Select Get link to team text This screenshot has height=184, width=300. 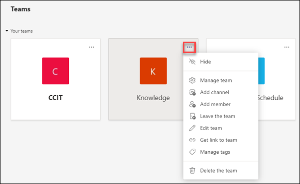(218, 140)
